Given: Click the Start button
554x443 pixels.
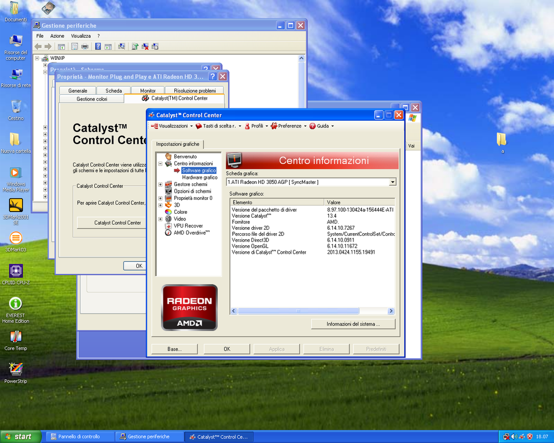Looking at the screenshot, I should pos(20,437).
